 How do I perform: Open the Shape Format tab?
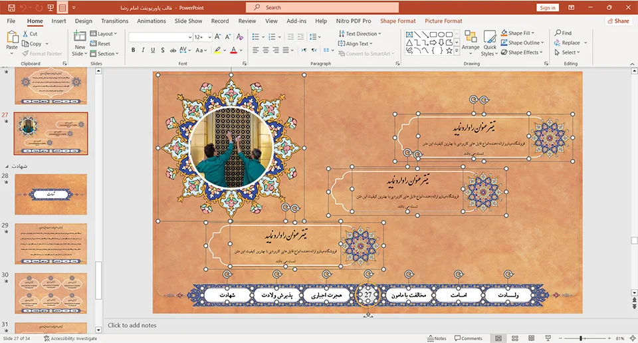398,21
